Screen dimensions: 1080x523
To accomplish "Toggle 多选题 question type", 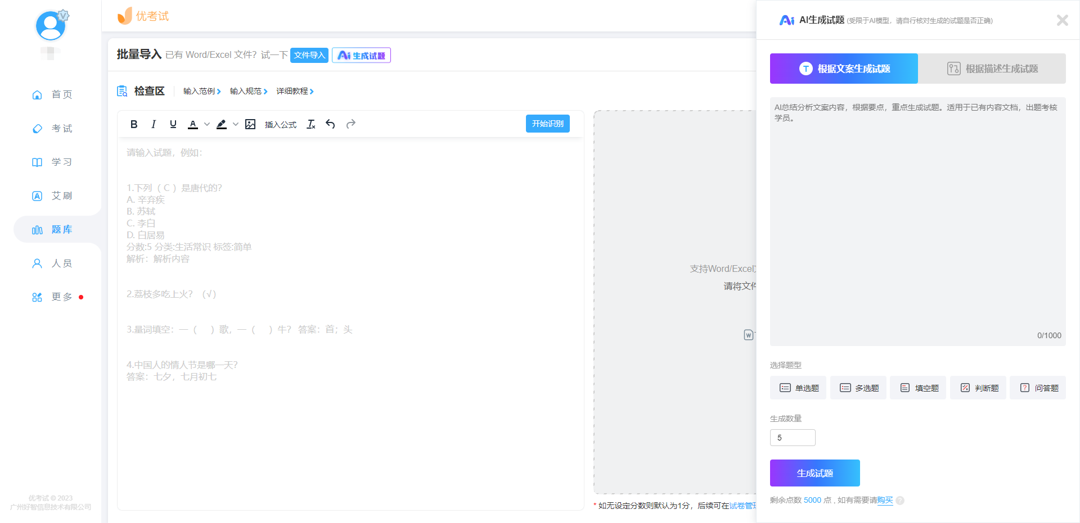I will click(x=858, y=388).
